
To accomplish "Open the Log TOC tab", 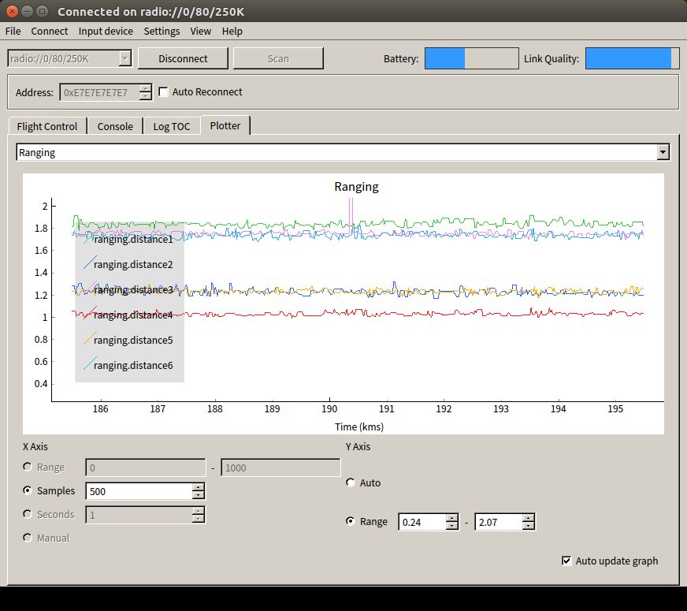I will coord(171,126).
